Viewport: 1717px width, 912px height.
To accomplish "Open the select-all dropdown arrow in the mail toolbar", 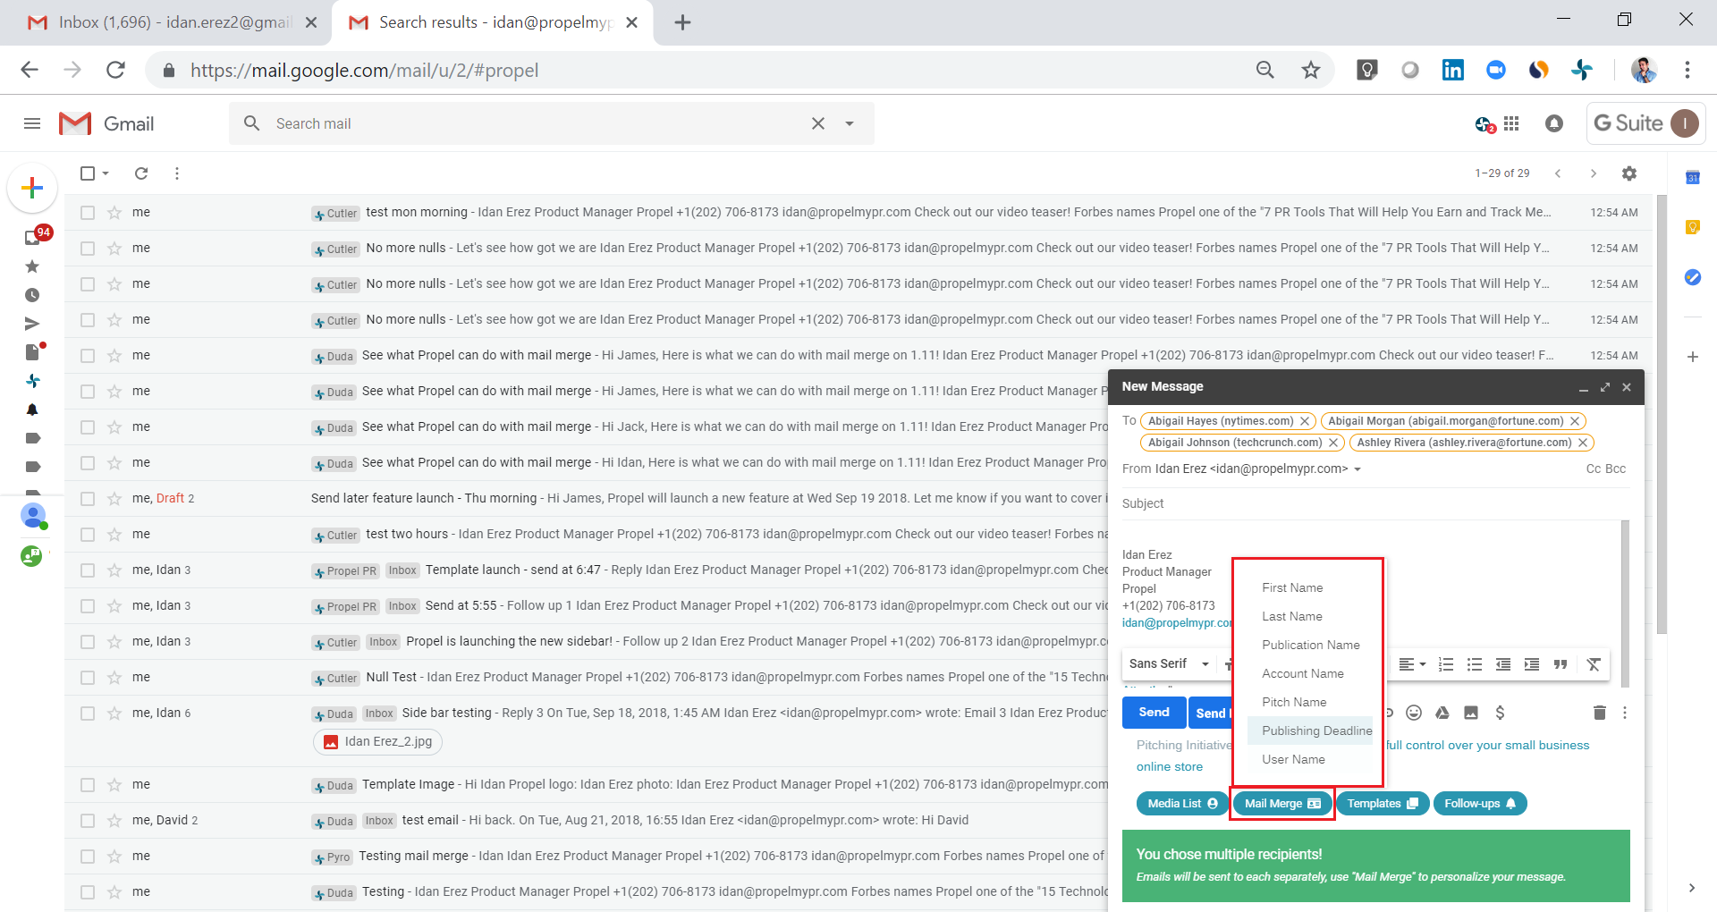I will pos(106,173).
